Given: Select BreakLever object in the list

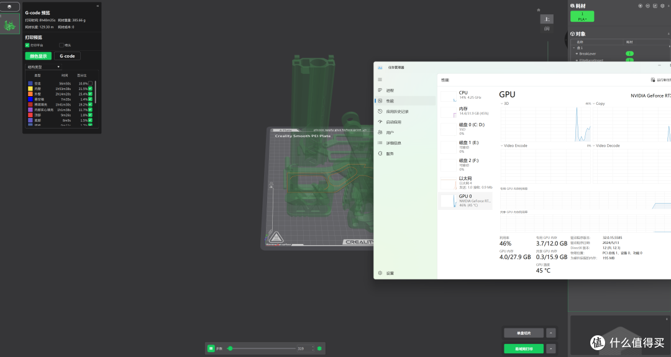Looking at the screenshot, I should pyautogui.click(x=588, y=53).
